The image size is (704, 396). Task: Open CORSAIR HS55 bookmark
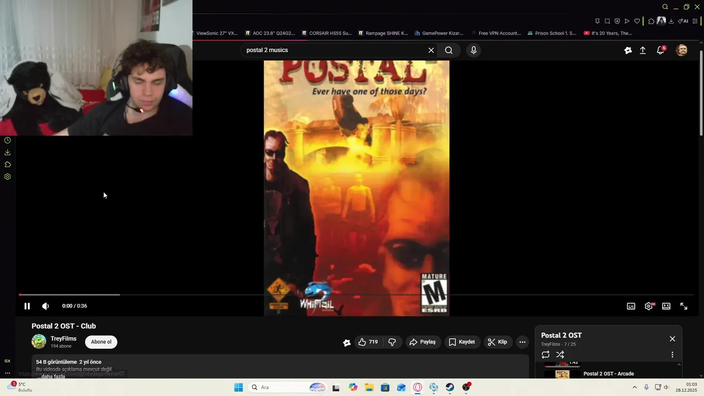click(327, 33)
